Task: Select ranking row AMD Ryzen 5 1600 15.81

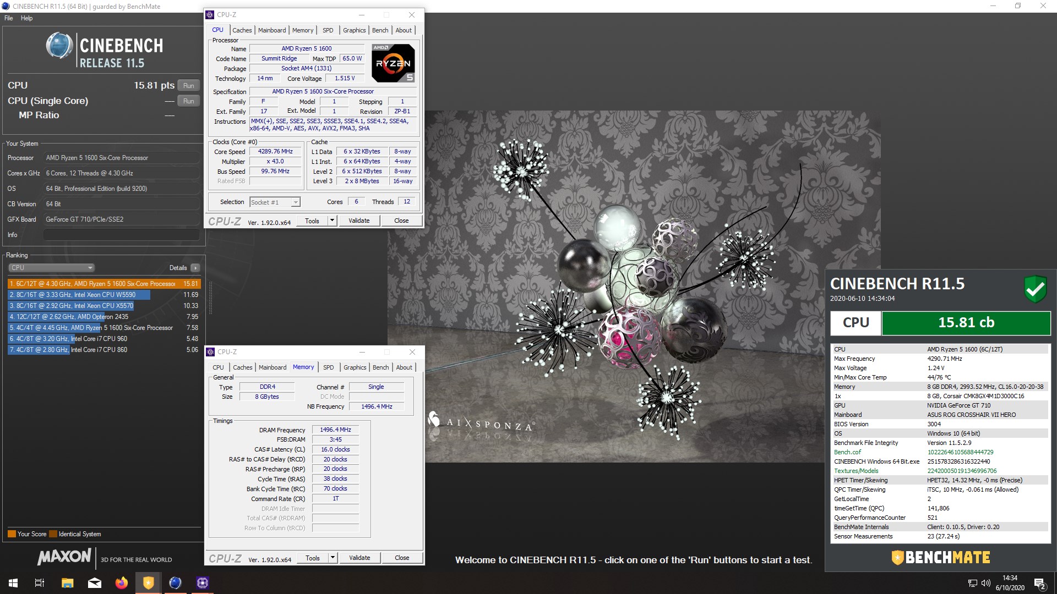Action: [x=104, y=284]
